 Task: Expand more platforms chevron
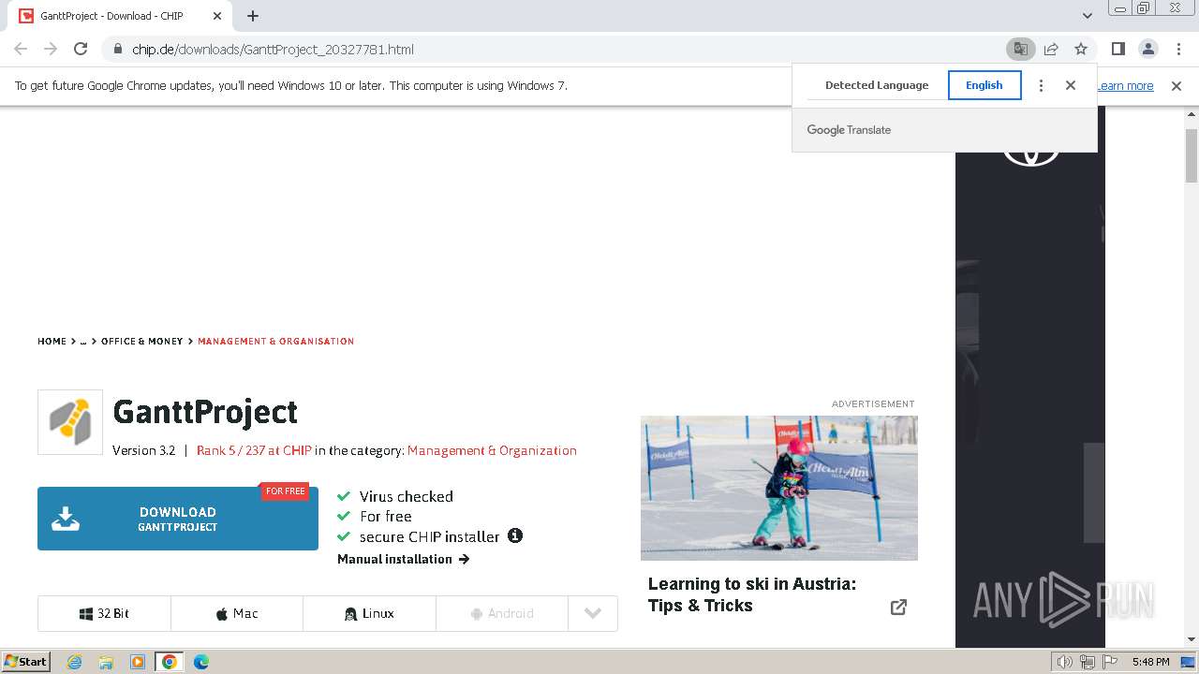tap(593, 613)
